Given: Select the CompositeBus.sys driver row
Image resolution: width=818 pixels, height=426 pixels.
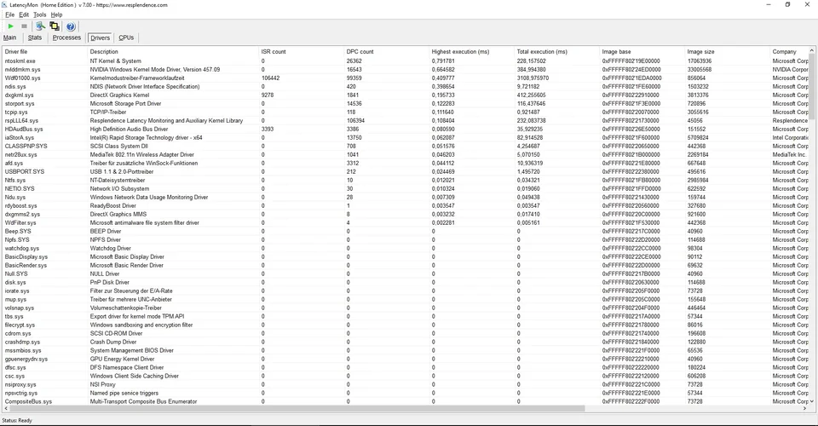Looking at the screenshot, I should (x=406, y=401).
